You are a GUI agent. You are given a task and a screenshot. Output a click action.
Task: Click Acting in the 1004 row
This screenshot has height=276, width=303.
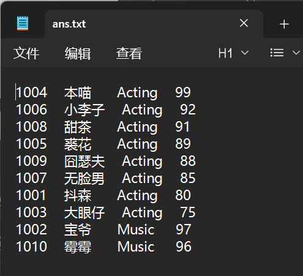coord(137,93)
